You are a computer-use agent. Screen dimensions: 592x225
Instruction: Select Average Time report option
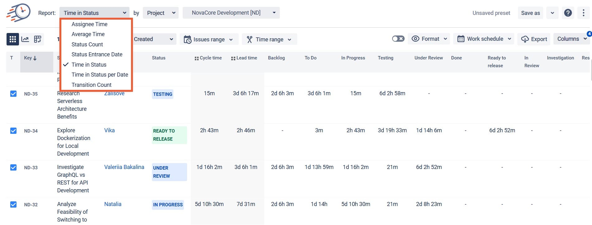[x=88, y=34]
